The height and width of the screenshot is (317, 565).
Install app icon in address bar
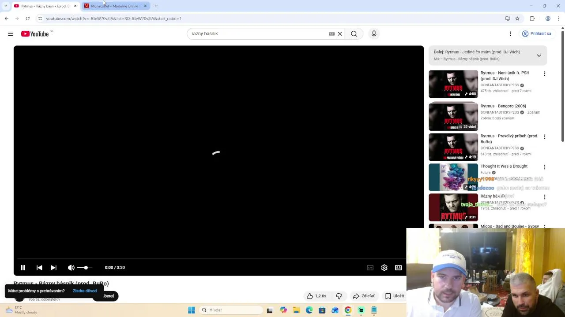[508, 18]
